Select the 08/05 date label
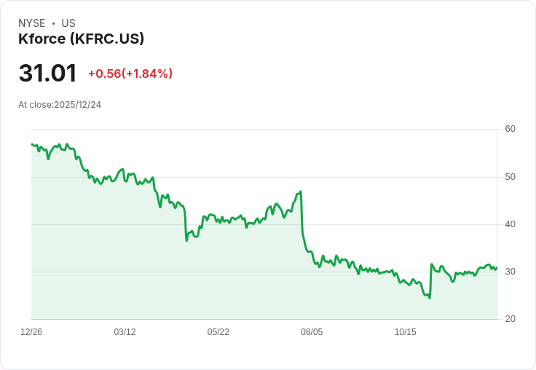536x370 pixels. click(312, 332)
